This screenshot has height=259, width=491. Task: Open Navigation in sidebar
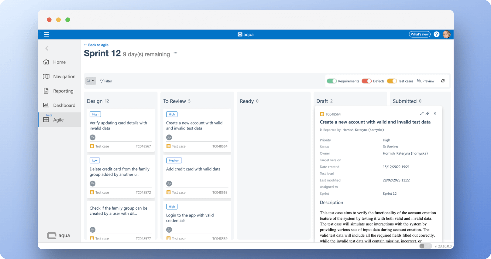(x=59, y=76)
